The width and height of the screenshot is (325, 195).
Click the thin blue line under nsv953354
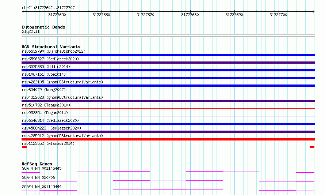point(168,116)
